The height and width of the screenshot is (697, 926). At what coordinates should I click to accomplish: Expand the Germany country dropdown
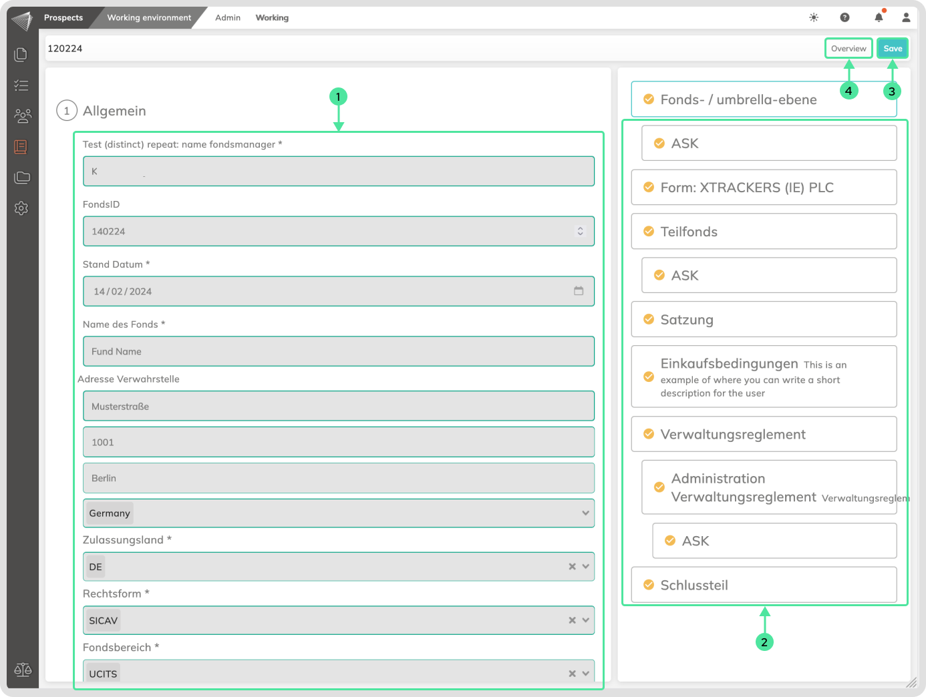585,513
